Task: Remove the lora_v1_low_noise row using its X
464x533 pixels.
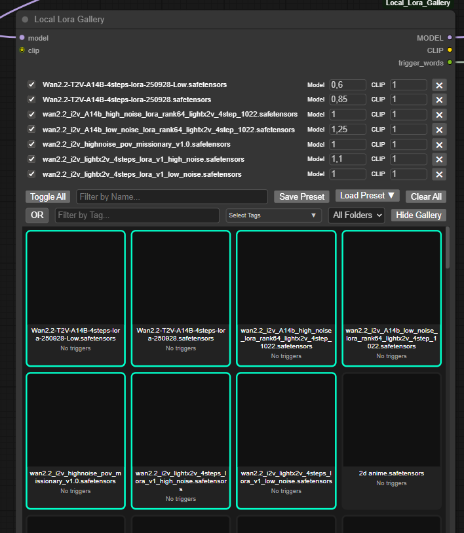Action: 439,174
